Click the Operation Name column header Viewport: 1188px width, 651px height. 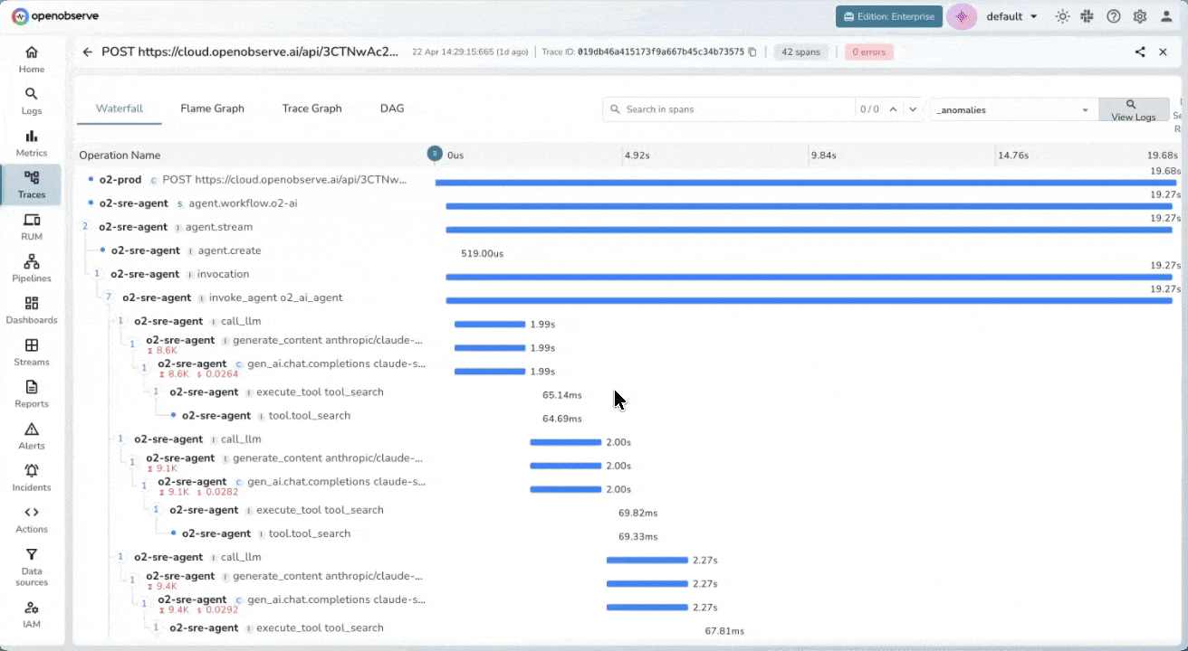120,156
